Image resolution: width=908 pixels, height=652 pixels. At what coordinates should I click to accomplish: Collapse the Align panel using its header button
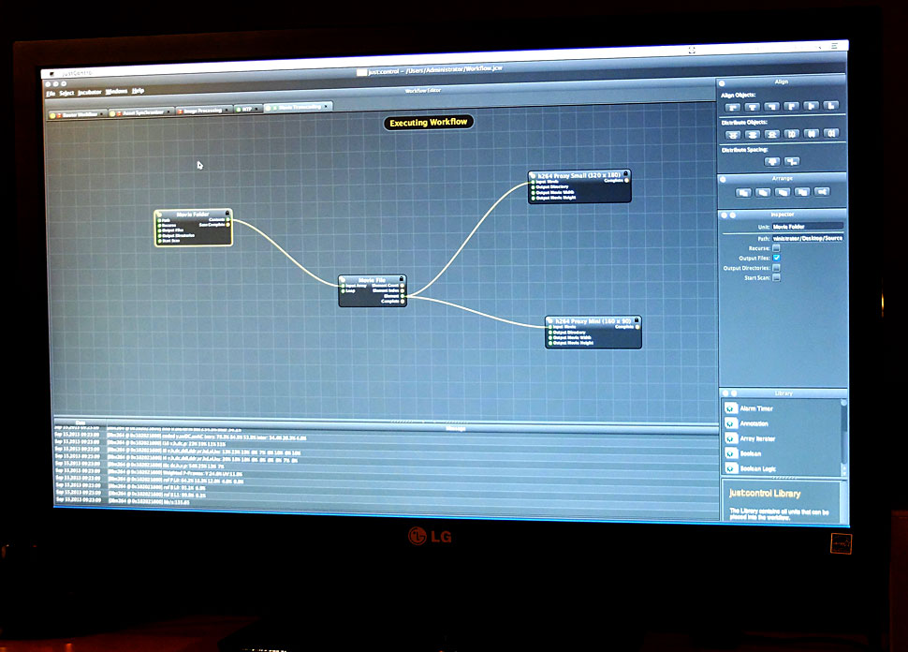pos(723,81)
